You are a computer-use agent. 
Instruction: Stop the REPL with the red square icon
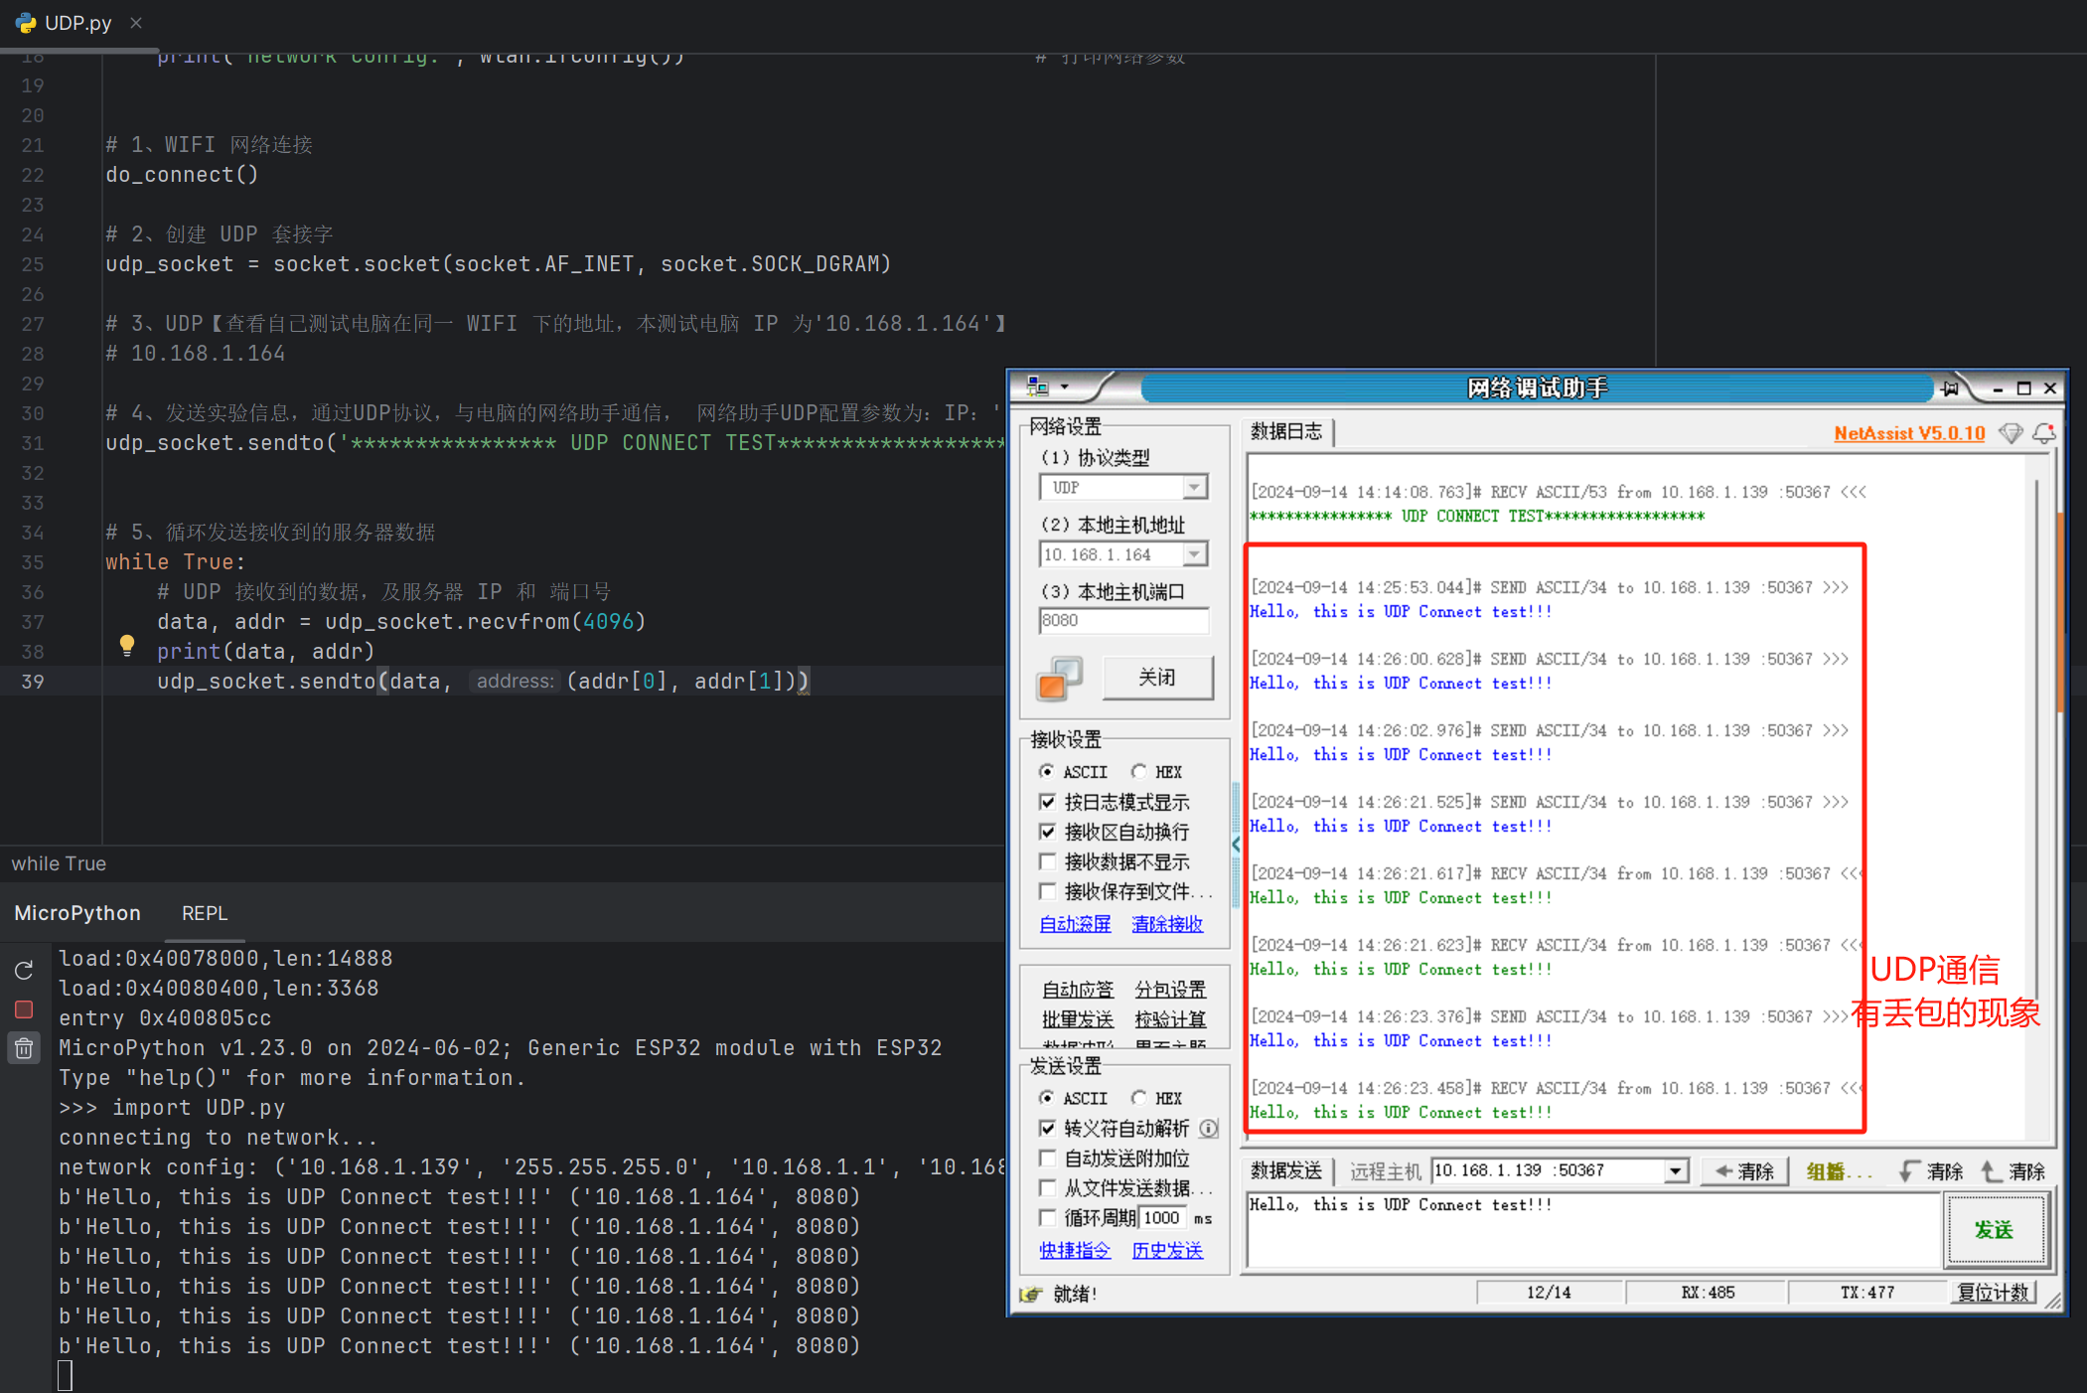tap(24, 1009)
